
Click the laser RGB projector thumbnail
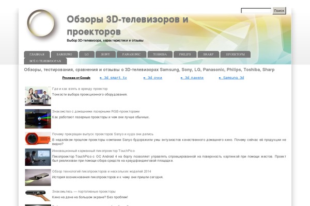pyautogui.click(x=38, y=119)
